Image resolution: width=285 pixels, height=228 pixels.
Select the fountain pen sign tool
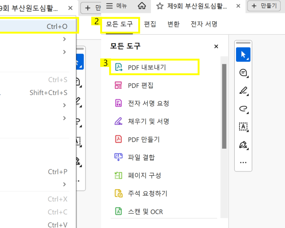point(243,145)
